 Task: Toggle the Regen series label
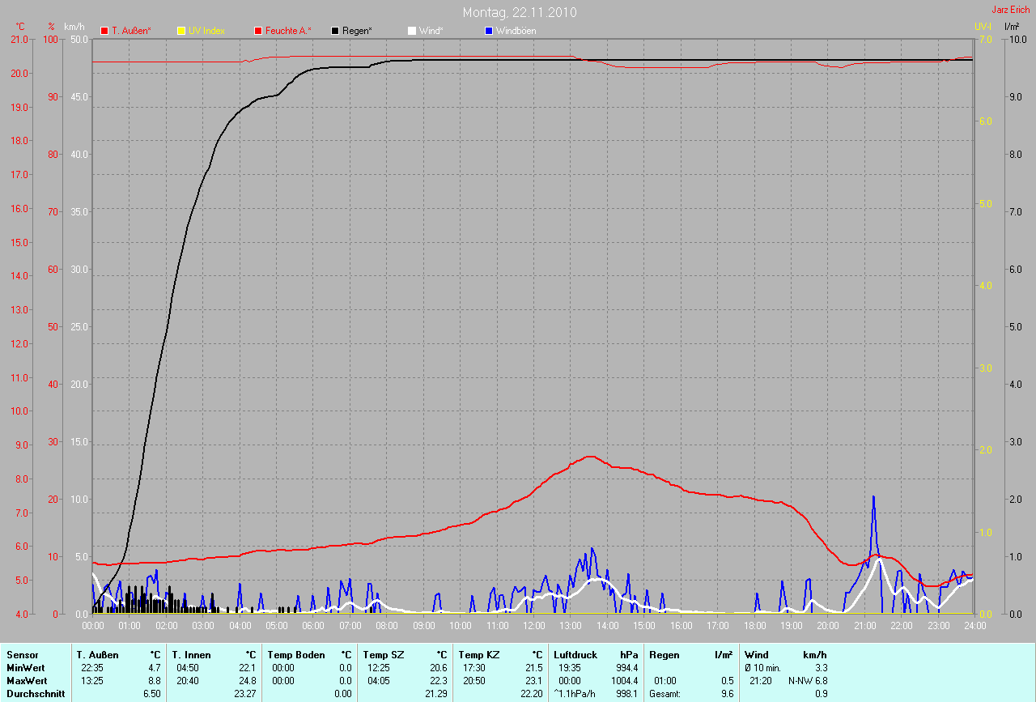coord(357,31)
